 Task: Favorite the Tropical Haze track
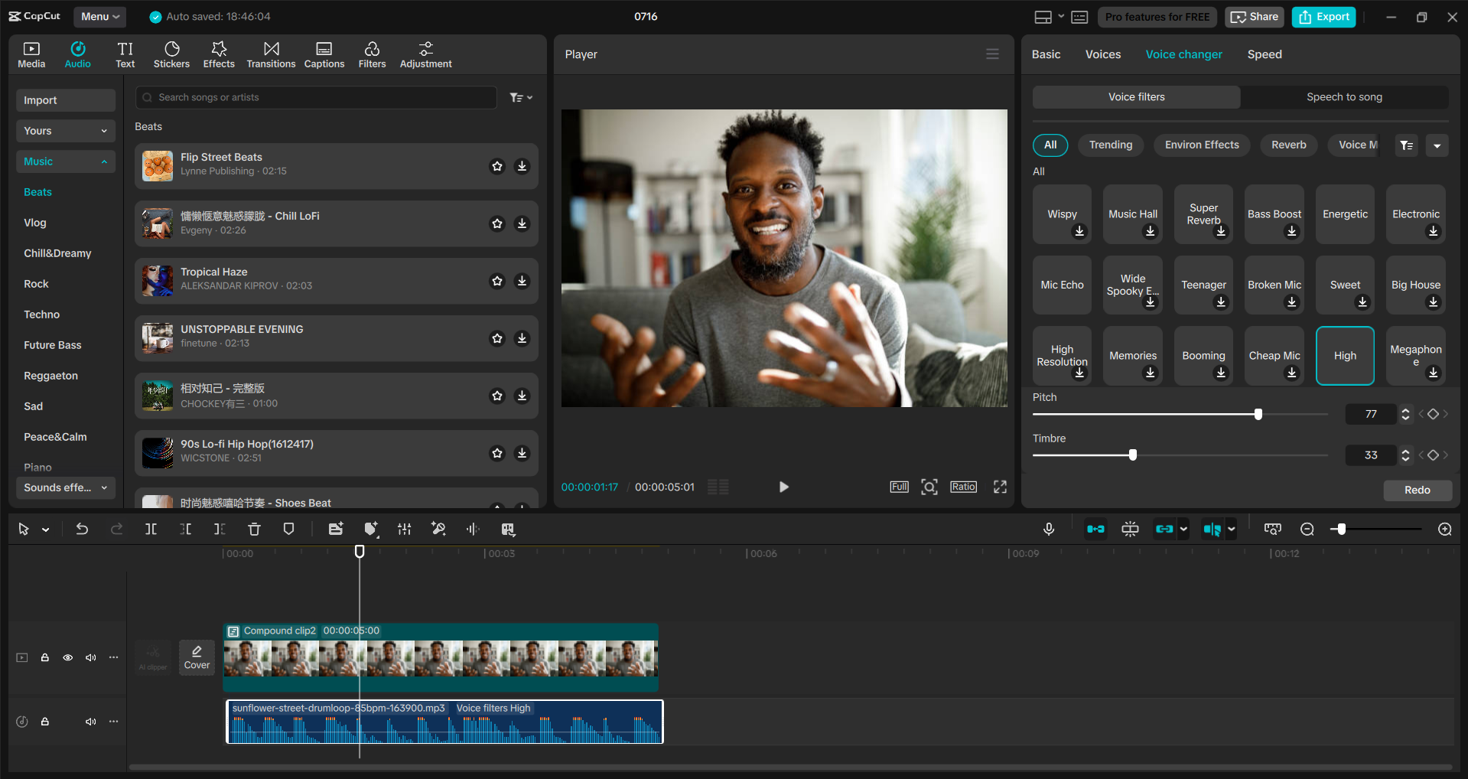click(497, 281)
